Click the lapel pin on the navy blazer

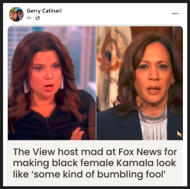click(180, 134)
